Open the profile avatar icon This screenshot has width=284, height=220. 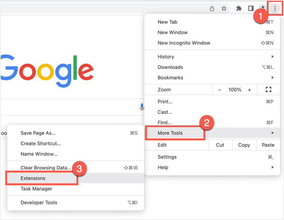pyautogui.click(x=263, y=8)
